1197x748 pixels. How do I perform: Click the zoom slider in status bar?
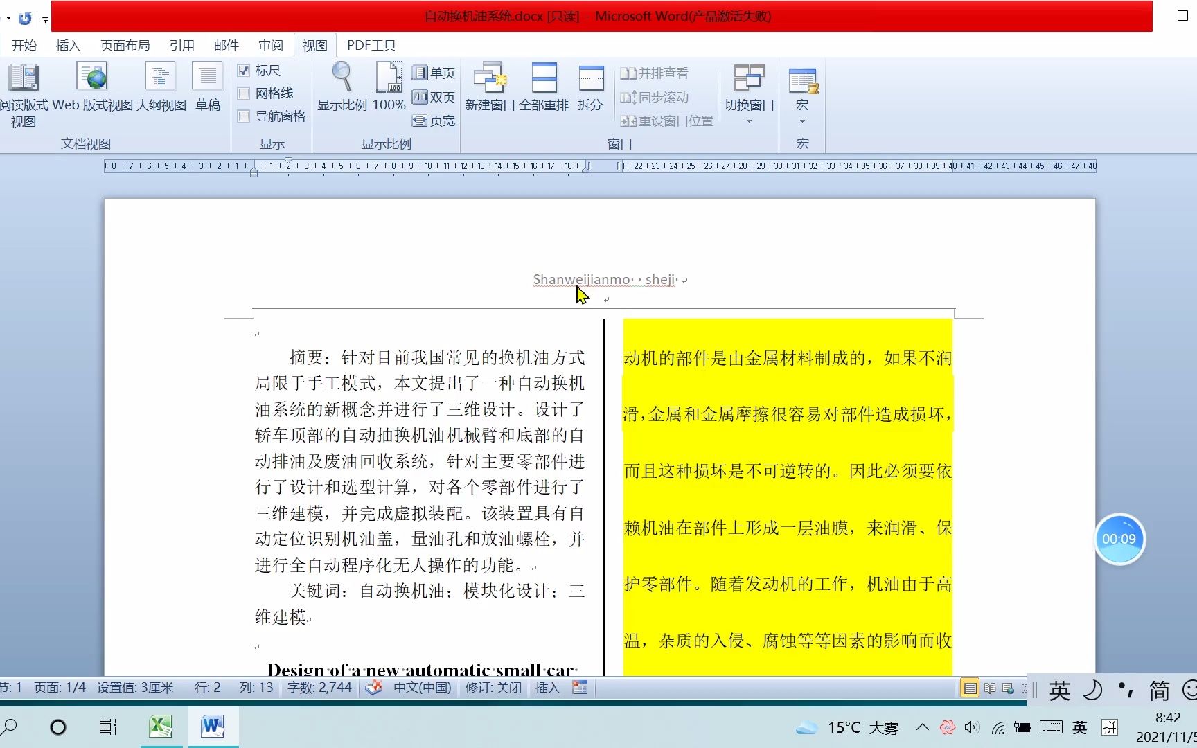1025,688
